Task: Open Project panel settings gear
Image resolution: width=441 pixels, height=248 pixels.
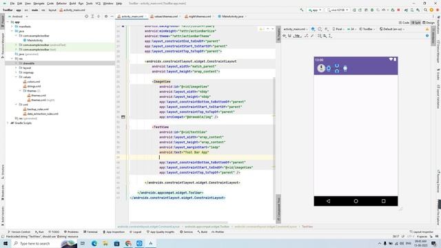Action: pos(106,17)
